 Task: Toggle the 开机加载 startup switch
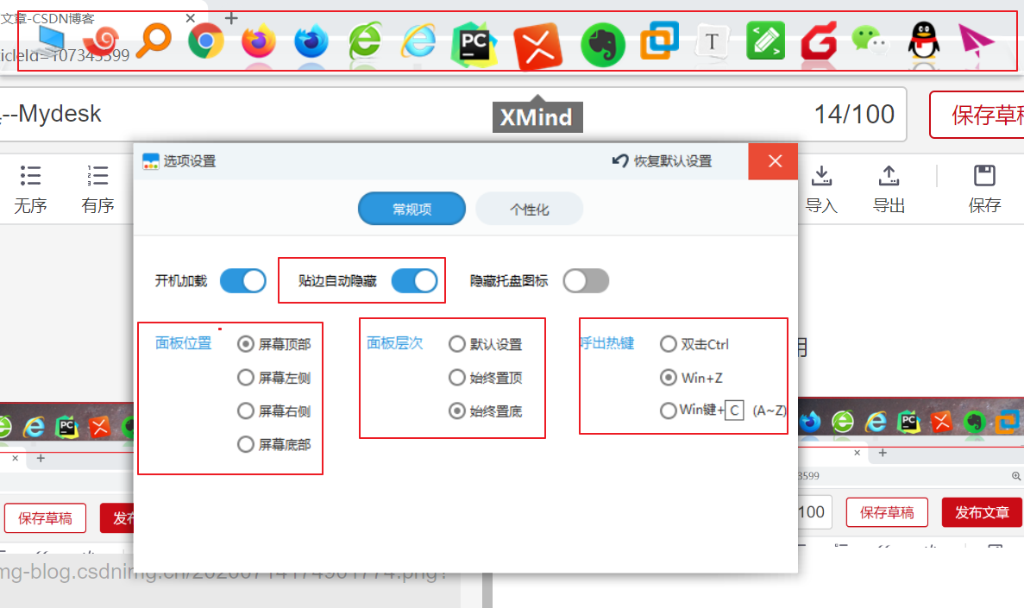[x=243, y=281]
